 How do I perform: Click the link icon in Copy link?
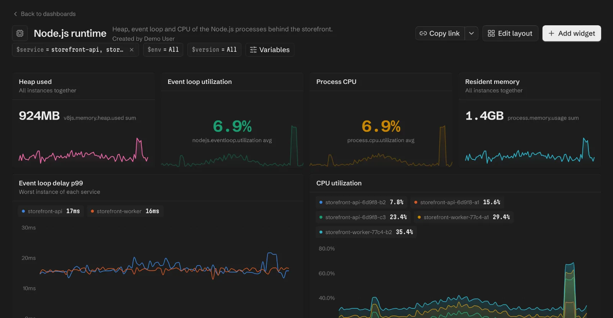[423, 33]
